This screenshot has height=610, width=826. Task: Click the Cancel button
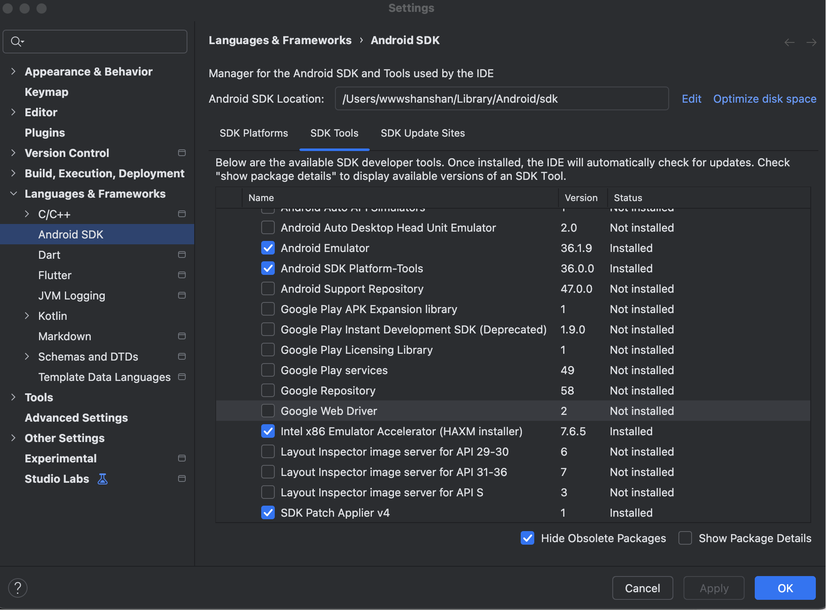[x=642, y=588]
